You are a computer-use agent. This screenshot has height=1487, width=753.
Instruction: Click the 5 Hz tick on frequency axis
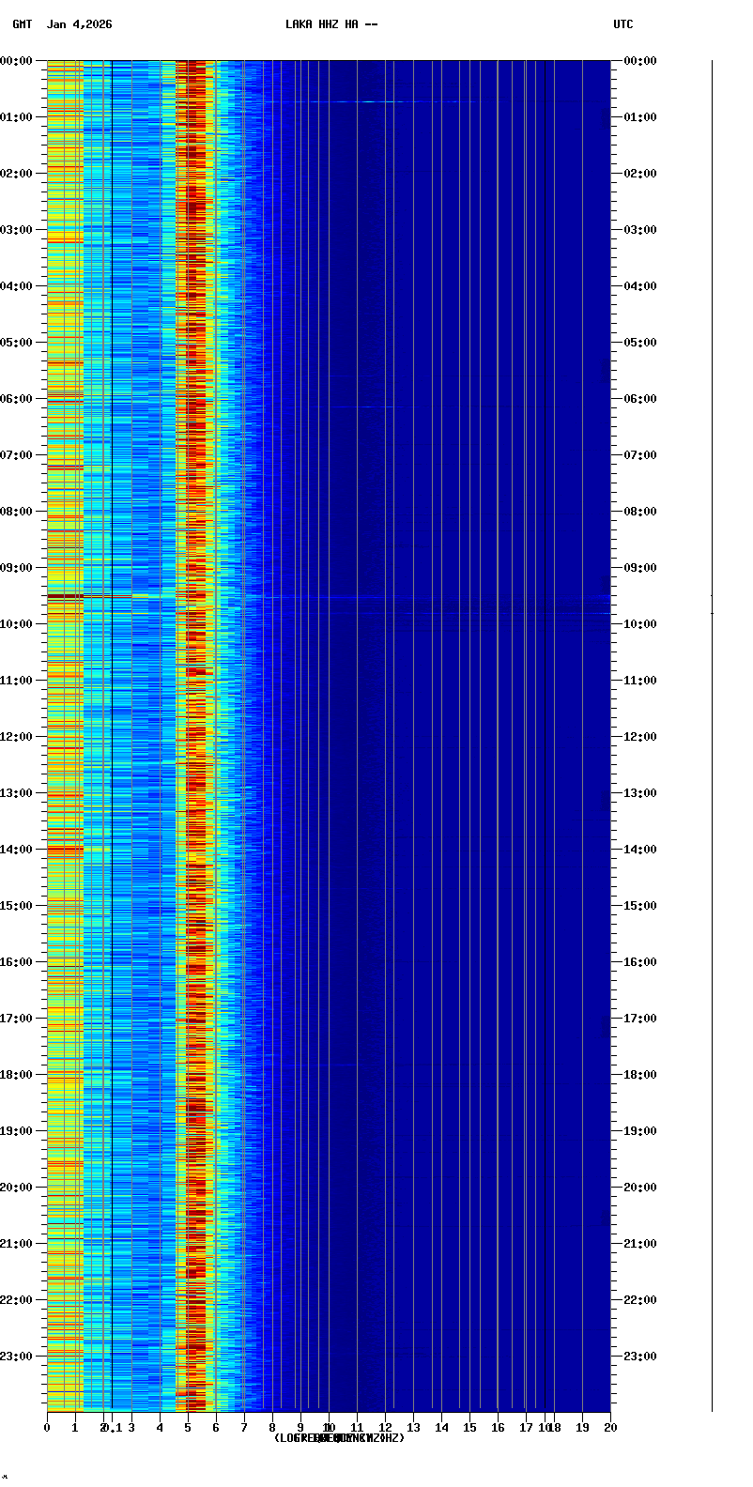(188, 1428)
